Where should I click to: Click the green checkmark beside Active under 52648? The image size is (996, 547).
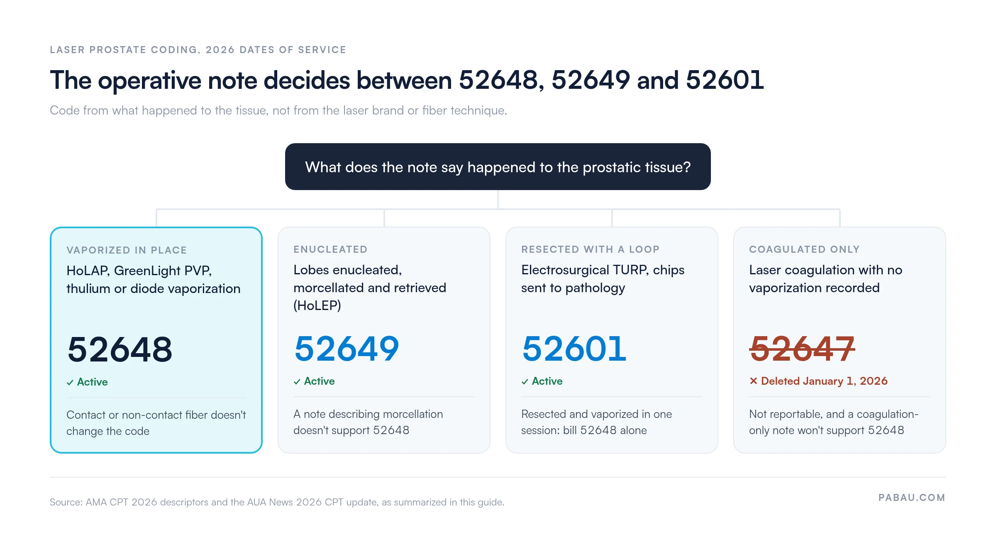[x=70, y=383]
